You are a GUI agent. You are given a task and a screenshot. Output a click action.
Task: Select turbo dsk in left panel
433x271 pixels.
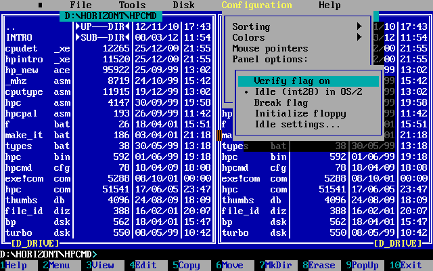point(108,233)
